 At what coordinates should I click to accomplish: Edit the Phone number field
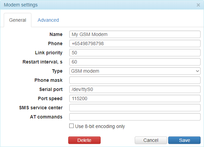135,43
